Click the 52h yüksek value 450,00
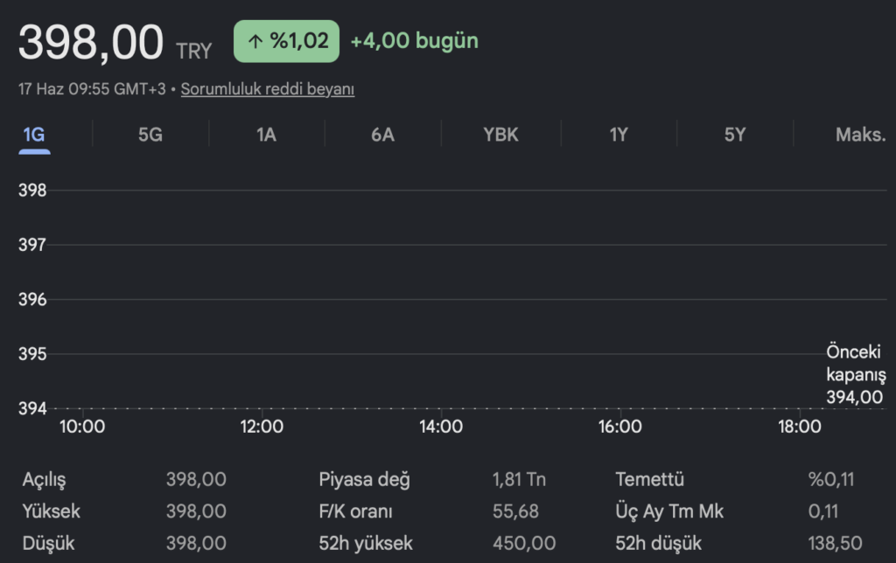The image size is (896, 563). pyautogui.click(x=524, y=543)
